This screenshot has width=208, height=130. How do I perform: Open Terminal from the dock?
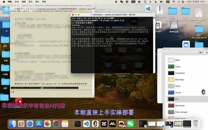[x=78, y=124]
